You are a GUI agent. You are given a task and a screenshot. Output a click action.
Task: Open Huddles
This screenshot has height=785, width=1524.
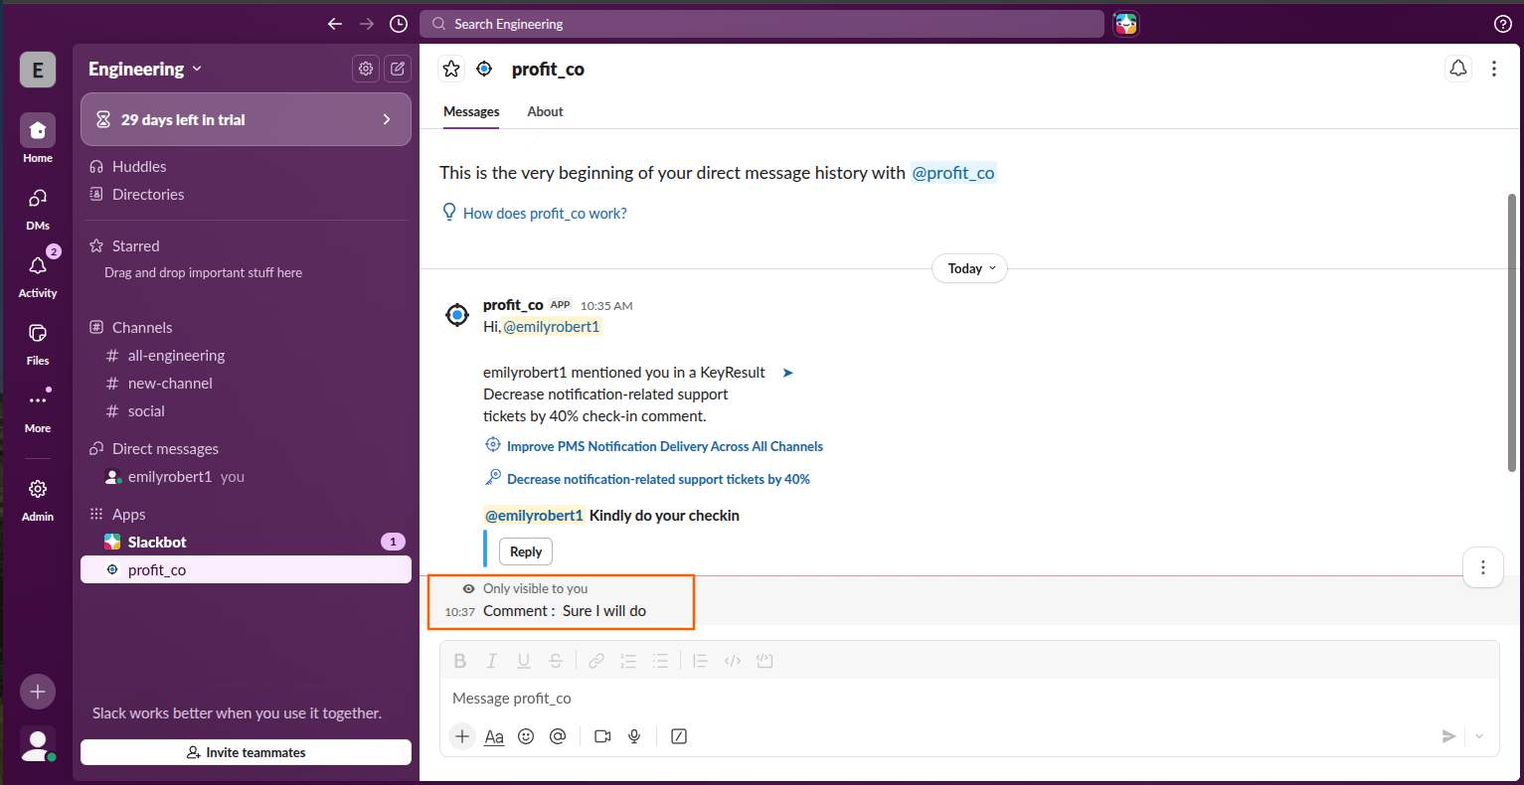pyautogui.click(x=139, y=167)
